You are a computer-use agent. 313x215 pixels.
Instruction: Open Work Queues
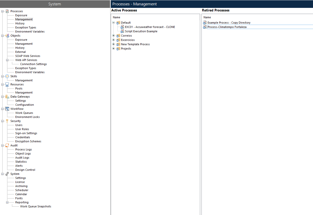[24, 113]
